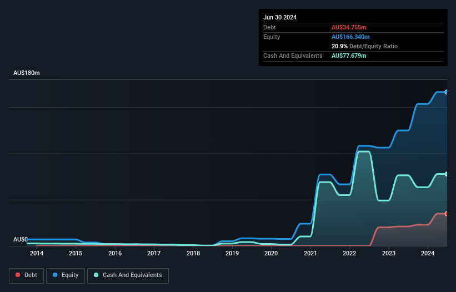Image resolution: width=456 pixels, height=292 pixels.
Task: Click the 2014 x-axis label
Action: pyautogui.click(x=37, y=253)
